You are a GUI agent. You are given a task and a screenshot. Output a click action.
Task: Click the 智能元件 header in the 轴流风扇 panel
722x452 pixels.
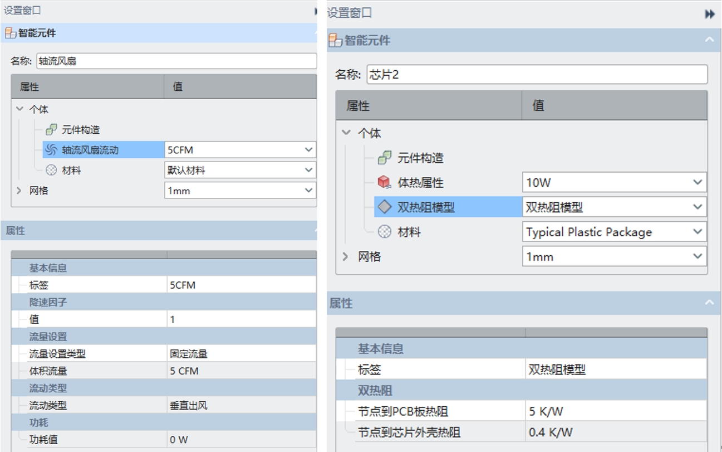[159, 33]
